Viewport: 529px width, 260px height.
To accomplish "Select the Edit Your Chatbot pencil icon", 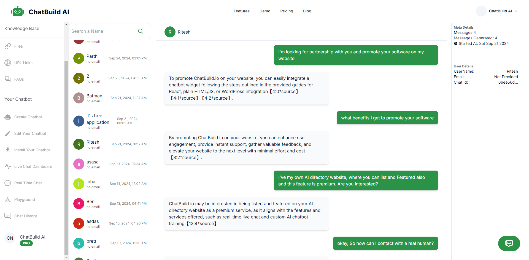I will tap(8, 133).
